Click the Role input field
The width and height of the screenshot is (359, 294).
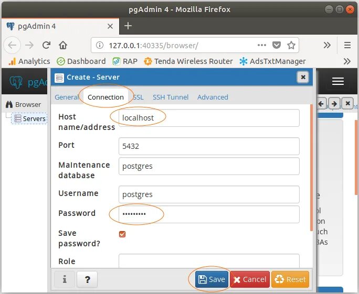click(x=209, y=261)
